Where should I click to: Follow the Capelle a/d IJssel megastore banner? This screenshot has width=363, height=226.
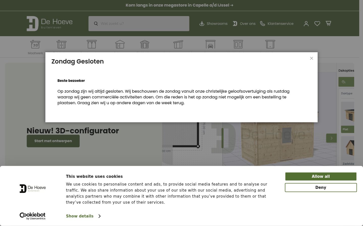point(179,5)
